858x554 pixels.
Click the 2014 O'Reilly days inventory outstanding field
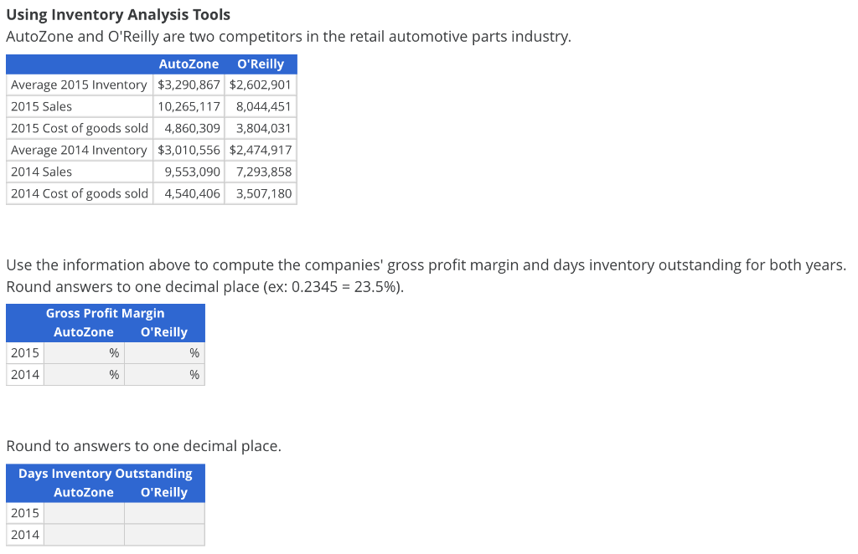coord(164,534)
